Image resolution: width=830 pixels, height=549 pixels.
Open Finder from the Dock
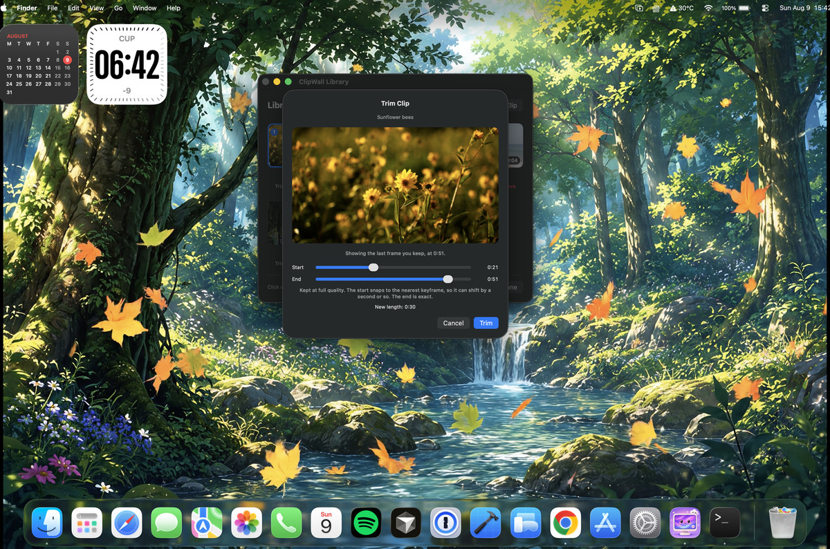(47, 523)
